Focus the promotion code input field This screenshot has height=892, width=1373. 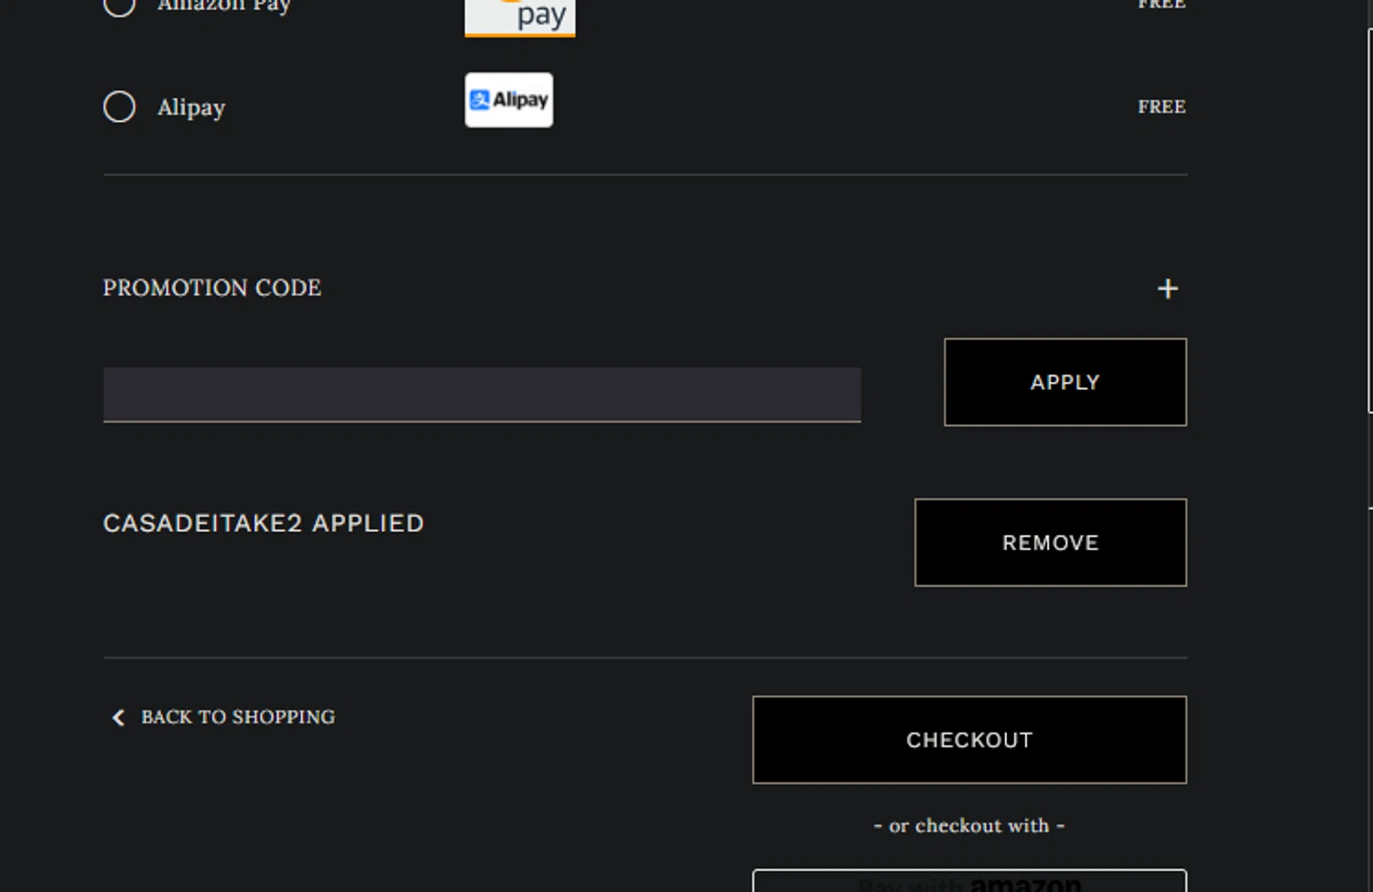point(482,395)
